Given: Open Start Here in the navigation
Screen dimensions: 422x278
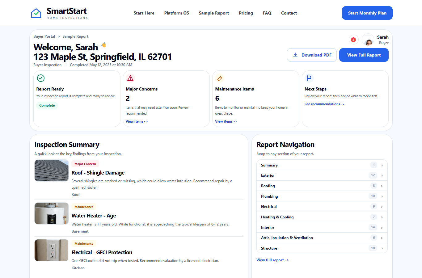Looking at the screenshot, I should click(144, 13).
